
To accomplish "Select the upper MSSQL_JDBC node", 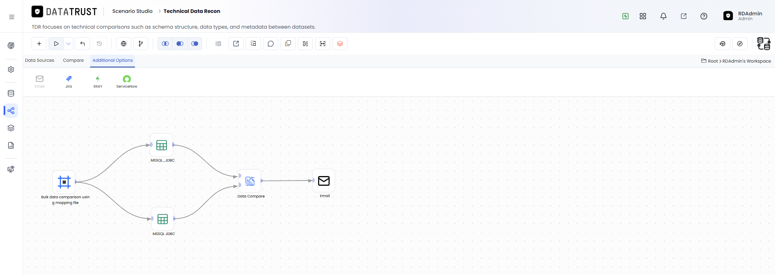I will tap(162, 145).
